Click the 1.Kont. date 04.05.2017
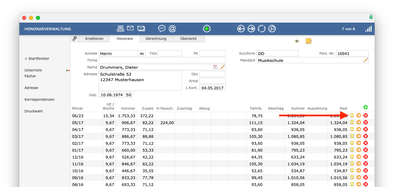 pos(212,88)
